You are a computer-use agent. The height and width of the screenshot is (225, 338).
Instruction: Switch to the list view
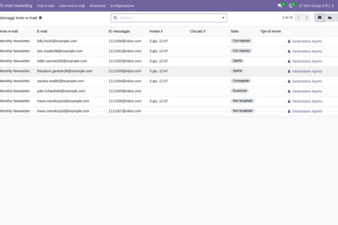(x=319, y=17)
